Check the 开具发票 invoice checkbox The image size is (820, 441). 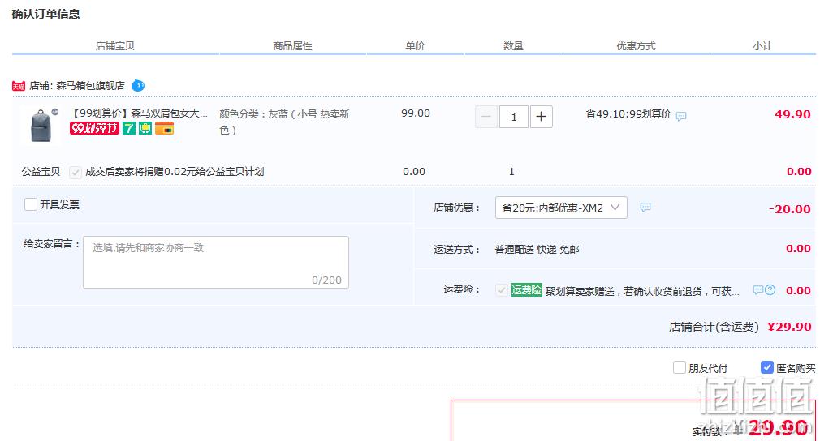tap(31, 204)
